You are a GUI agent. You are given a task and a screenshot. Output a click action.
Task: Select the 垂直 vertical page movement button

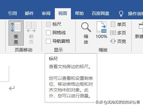(16, 33)
